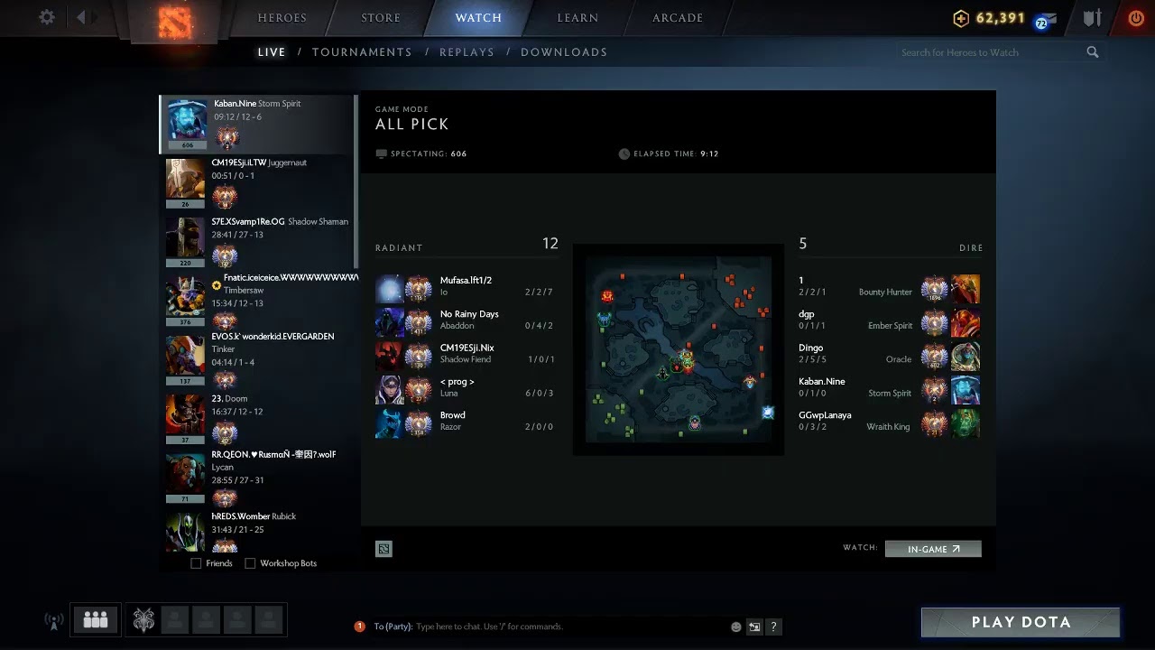Watch the match with the IN-GAME button
The height and width of the screenshot is (650, 1155).
click(x=933, y=549)
